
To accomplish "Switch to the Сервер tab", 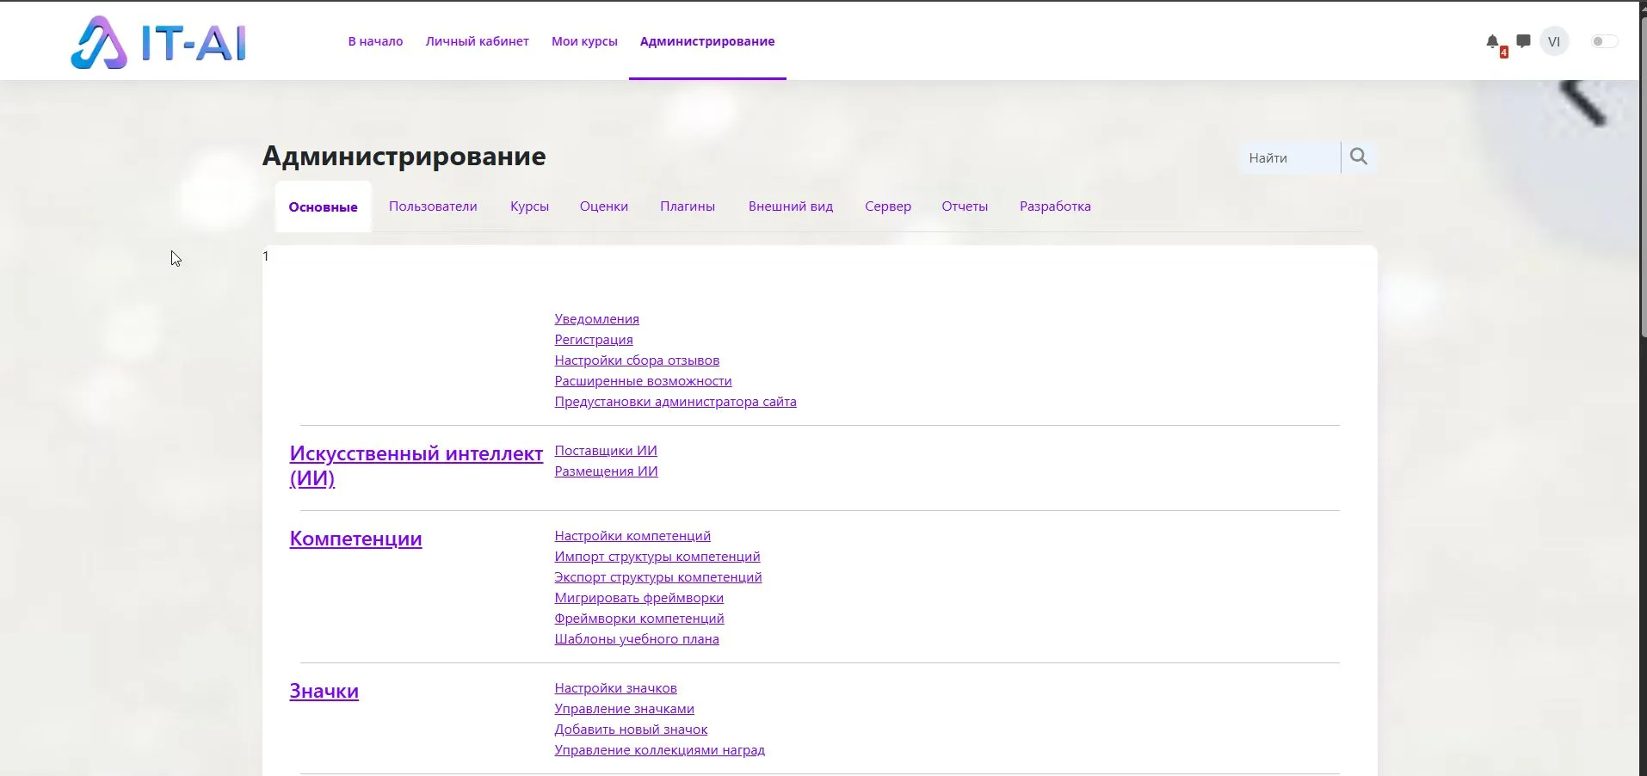I will point(887,206).
